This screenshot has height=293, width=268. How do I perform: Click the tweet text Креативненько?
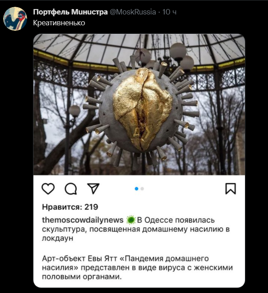(x=59, y=23)
